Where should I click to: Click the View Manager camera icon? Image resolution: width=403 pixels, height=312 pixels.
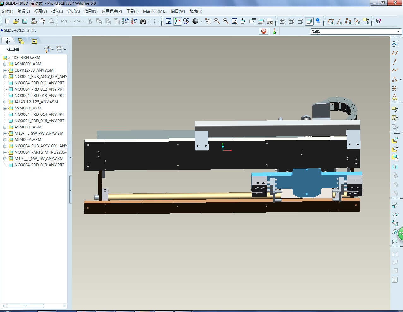pos(270,21)
